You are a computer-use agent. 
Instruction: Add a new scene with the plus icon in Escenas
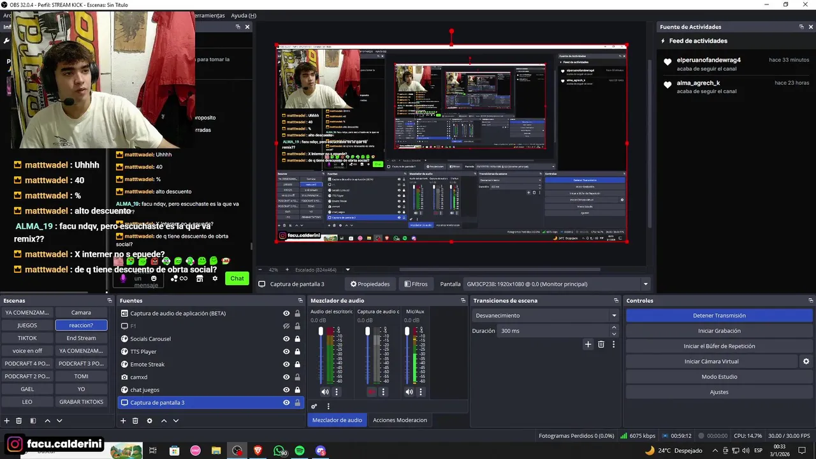[x=7, y=421]
